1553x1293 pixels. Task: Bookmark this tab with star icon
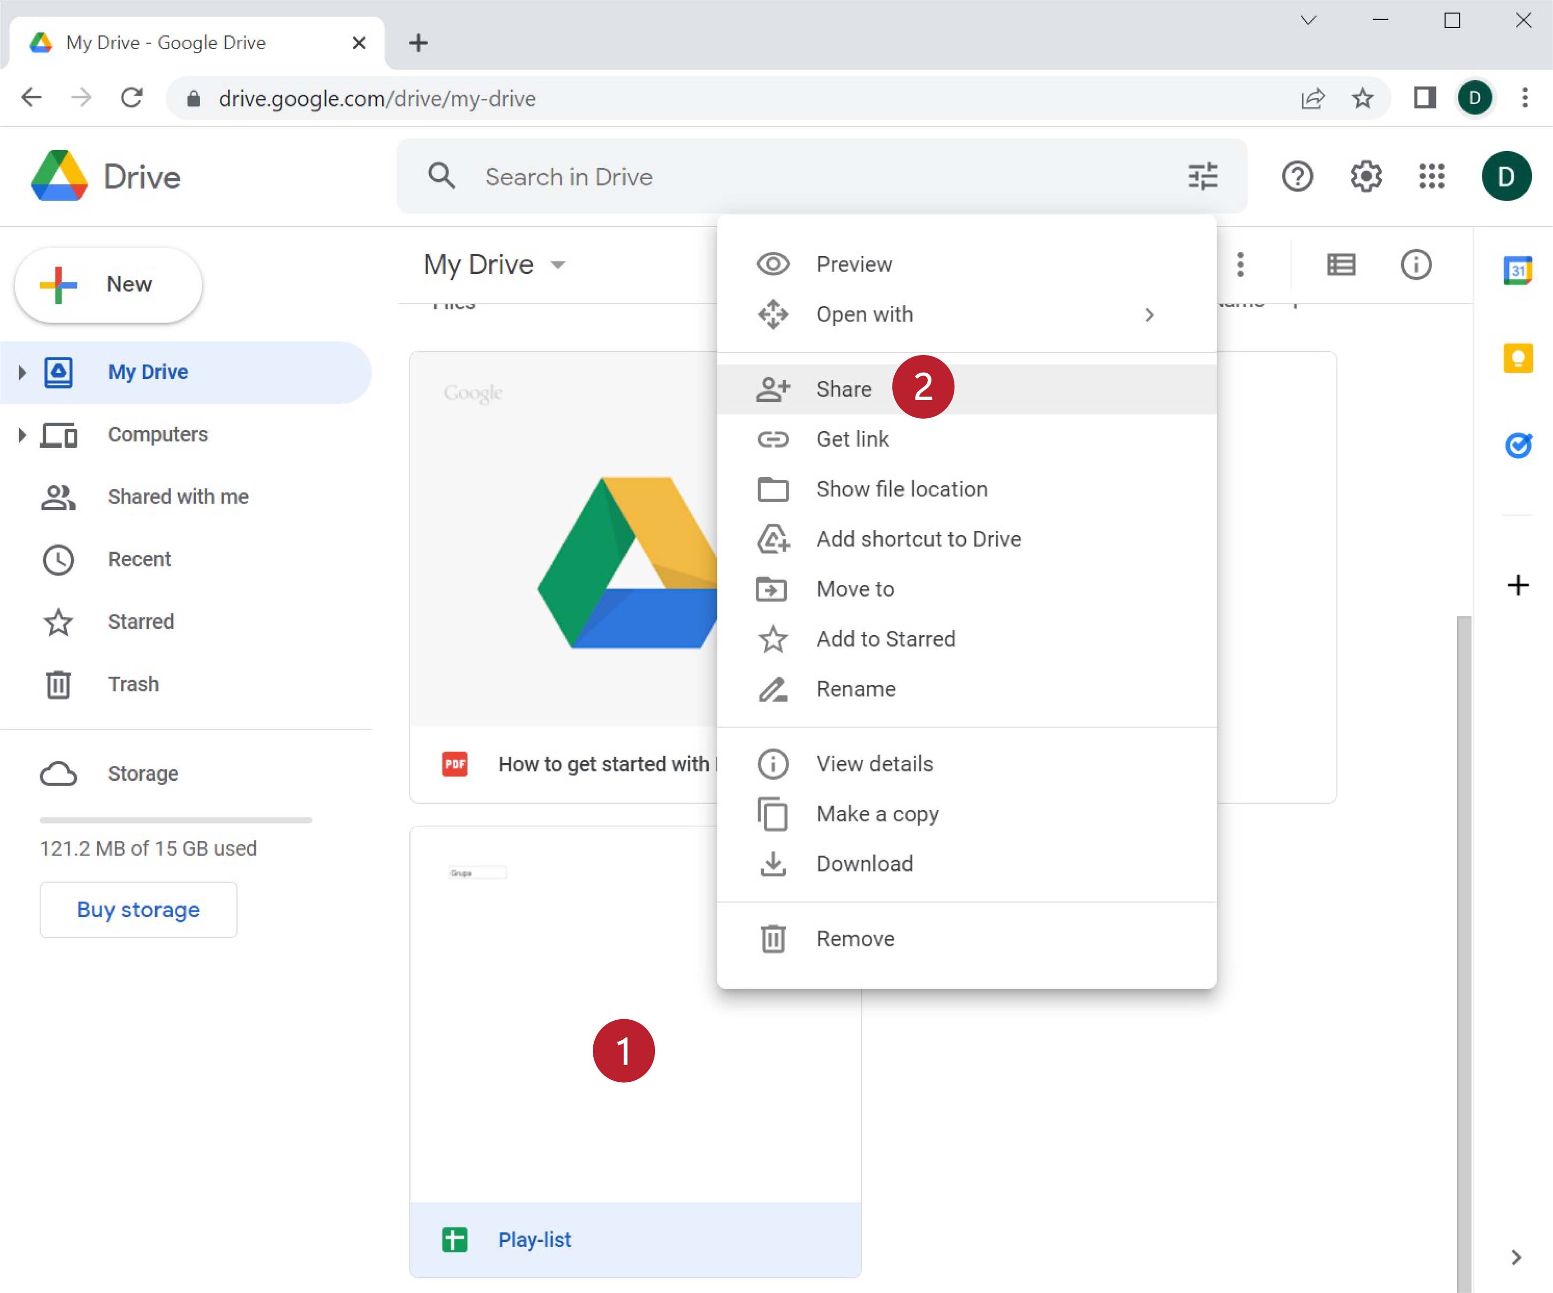click(x=1362, y=97)
